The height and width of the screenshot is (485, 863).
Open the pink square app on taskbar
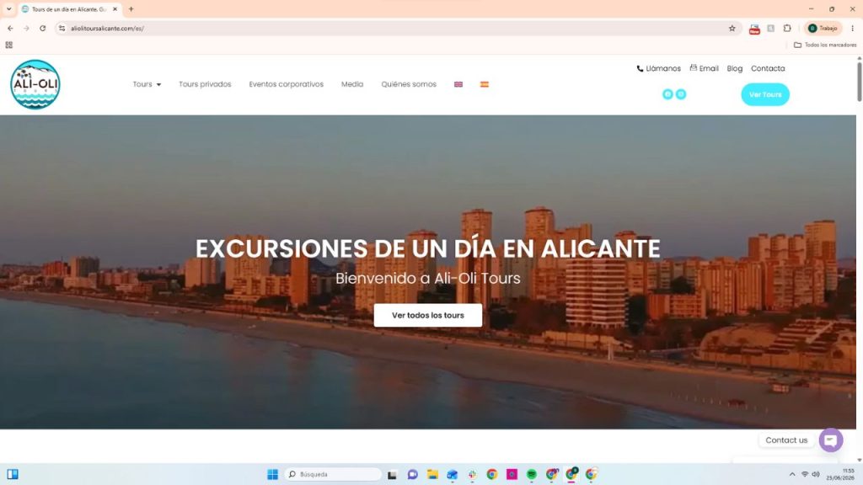point(512,474)
